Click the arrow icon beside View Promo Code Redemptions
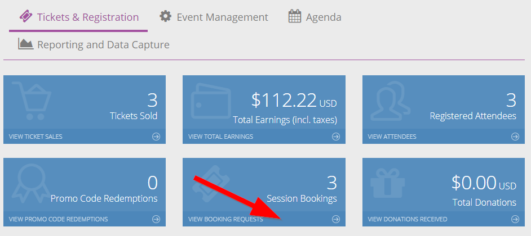Screen dimensions: 531x236 point(156,219)
